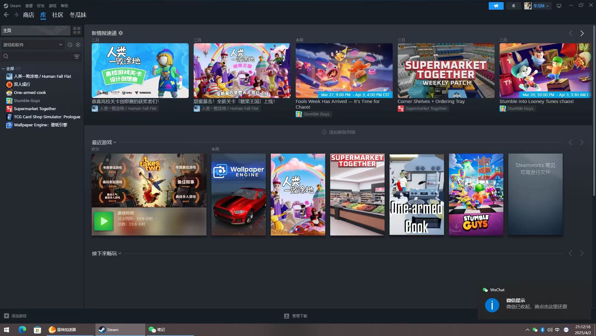Click the filter options icon in search bar
Viewport: 596px width, 336px height.
76,56
